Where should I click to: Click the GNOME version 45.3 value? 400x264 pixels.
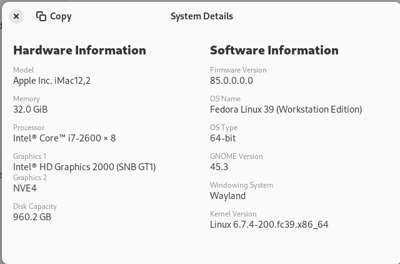point(219,166)
